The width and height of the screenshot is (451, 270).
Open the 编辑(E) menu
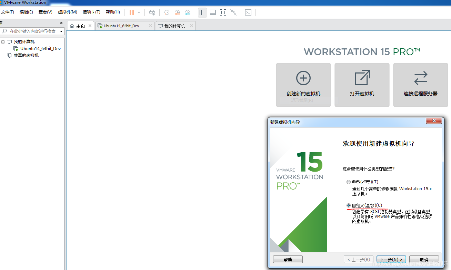(x=26, y=12)
